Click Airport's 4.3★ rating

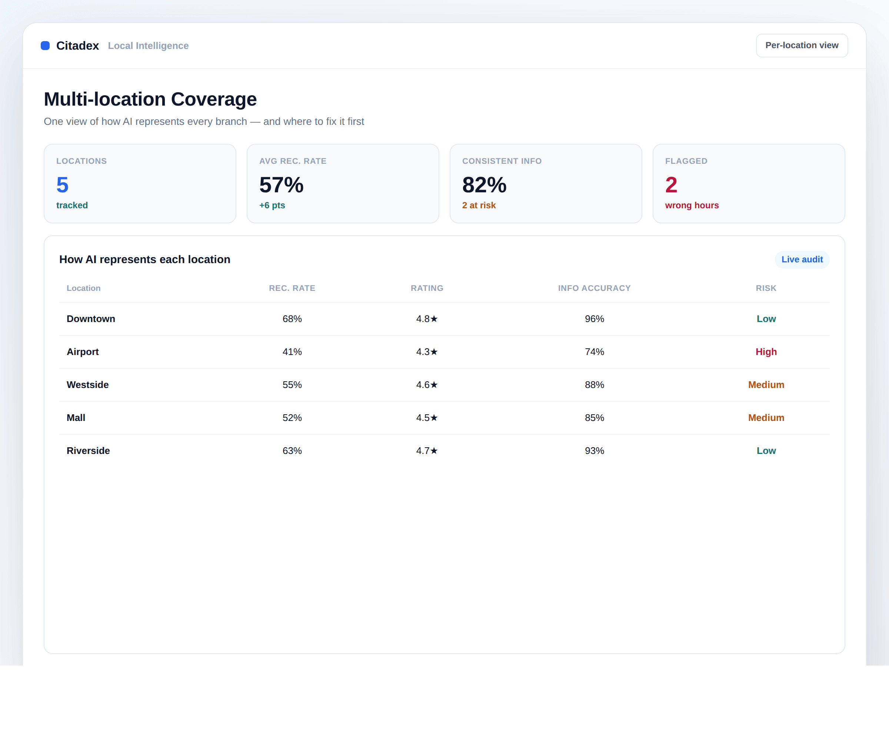pyautogui.click(x=427, y=352)
